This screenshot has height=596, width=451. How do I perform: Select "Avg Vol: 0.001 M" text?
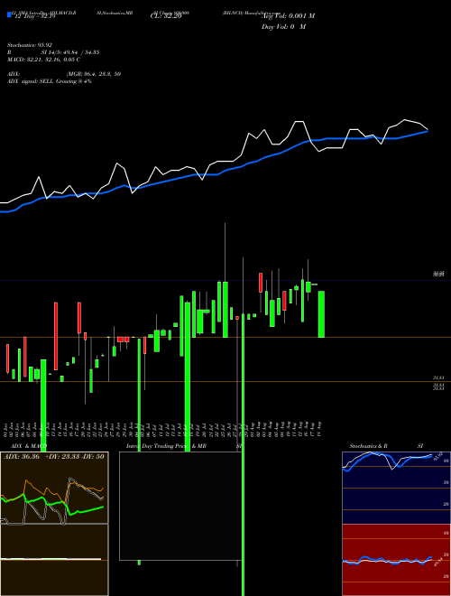288,16
